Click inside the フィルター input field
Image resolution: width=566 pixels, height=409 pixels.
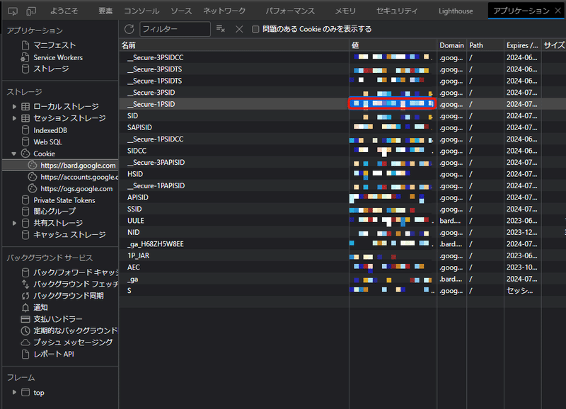(x=173, y=29)
